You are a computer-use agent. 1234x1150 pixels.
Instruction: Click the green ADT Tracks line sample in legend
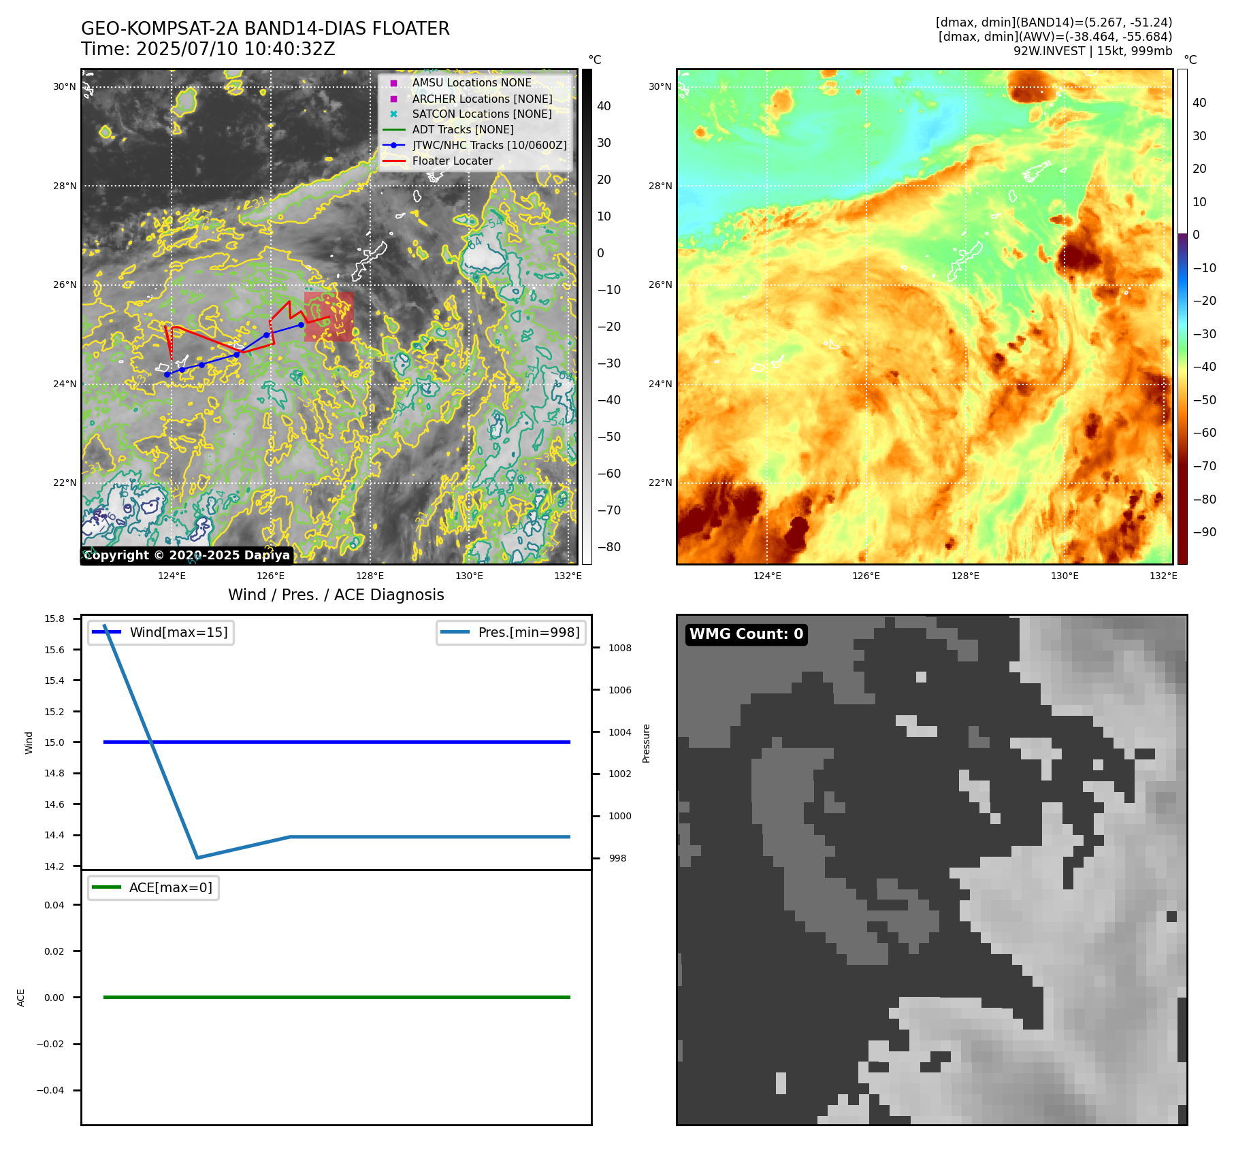point(393,130)
